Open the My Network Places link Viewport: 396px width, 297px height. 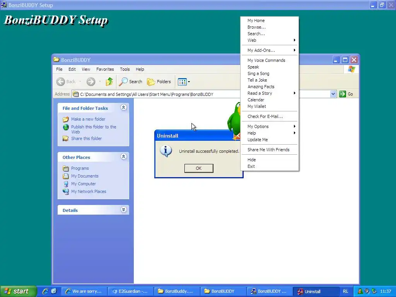coord(89,191)
